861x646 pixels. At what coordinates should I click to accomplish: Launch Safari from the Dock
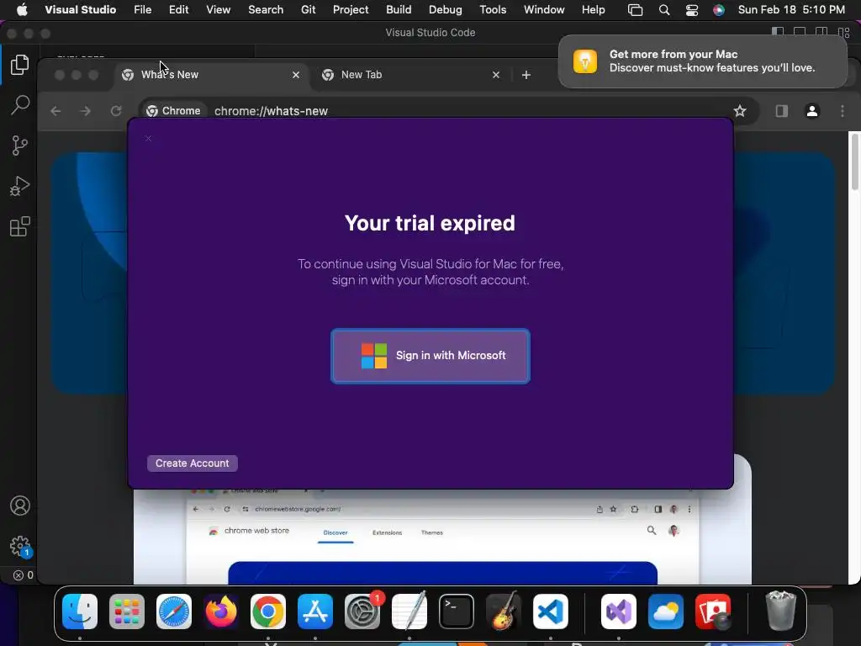pyautogui.click(x=174, y=612)
